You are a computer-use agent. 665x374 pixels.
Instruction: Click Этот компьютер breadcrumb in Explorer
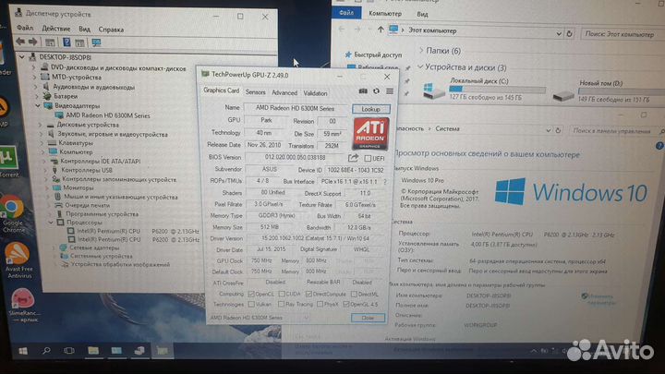tap(432, 30)
